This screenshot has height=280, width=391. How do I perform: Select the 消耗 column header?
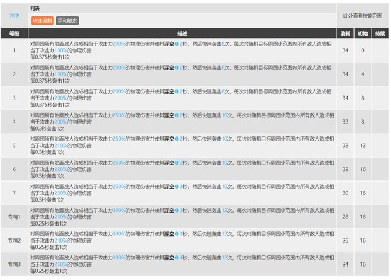[x=345, y=34]
